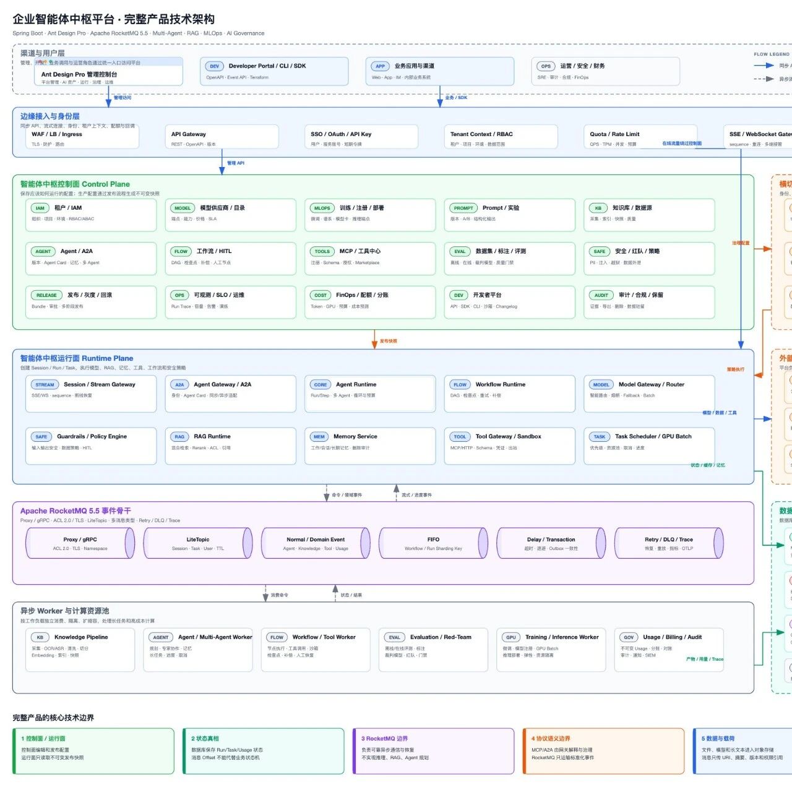792x792 pixels.
Task: Click the EVAL badge next to 数据集 / 标注 / 评测
Action: (x=460, y=252)
